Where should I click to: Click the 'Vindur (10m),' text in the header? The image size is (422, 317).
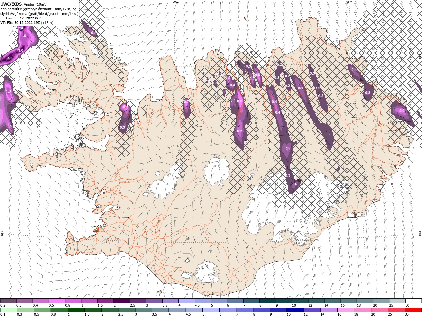point(35,4)
